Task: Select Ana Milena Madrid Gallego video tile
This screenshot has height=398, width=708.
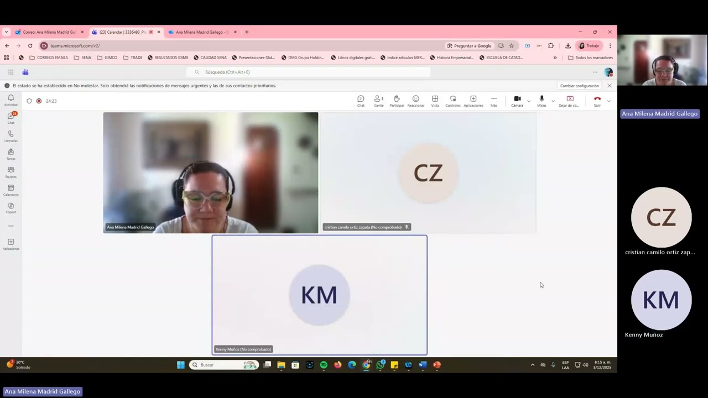Action: click(211, 172)
